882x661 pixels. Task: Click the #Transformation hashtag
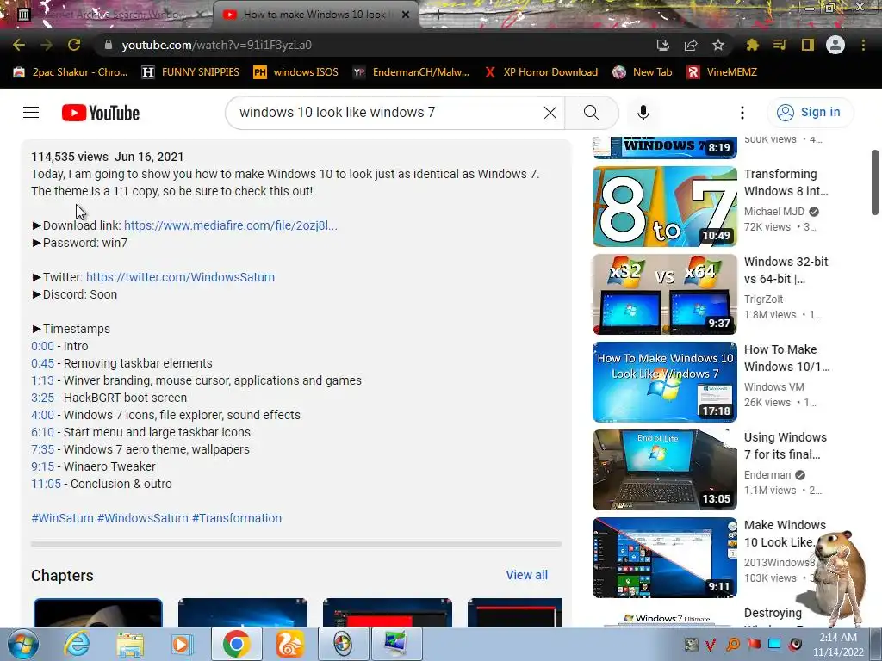click(x=237, y=518)
